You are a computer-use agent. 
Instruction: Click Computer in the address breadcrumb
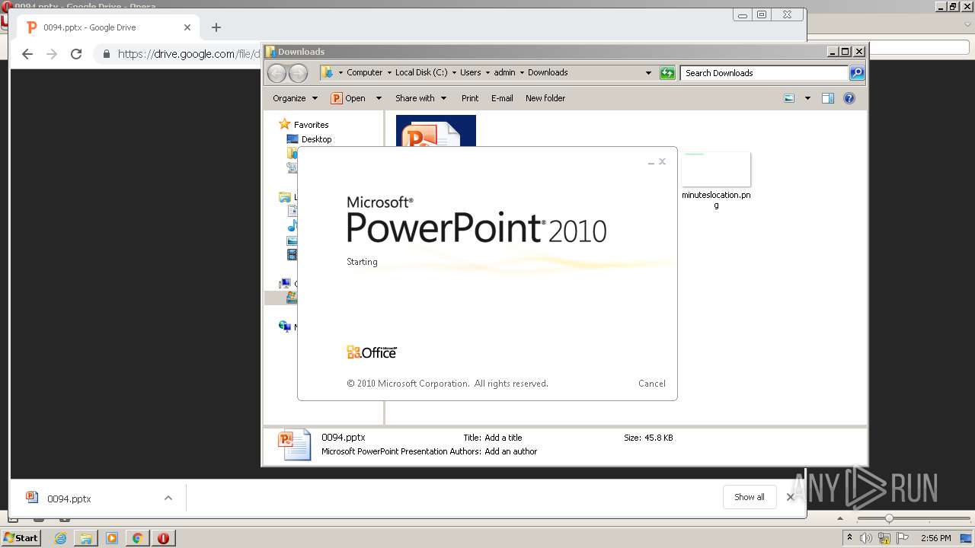coord(364,73)
